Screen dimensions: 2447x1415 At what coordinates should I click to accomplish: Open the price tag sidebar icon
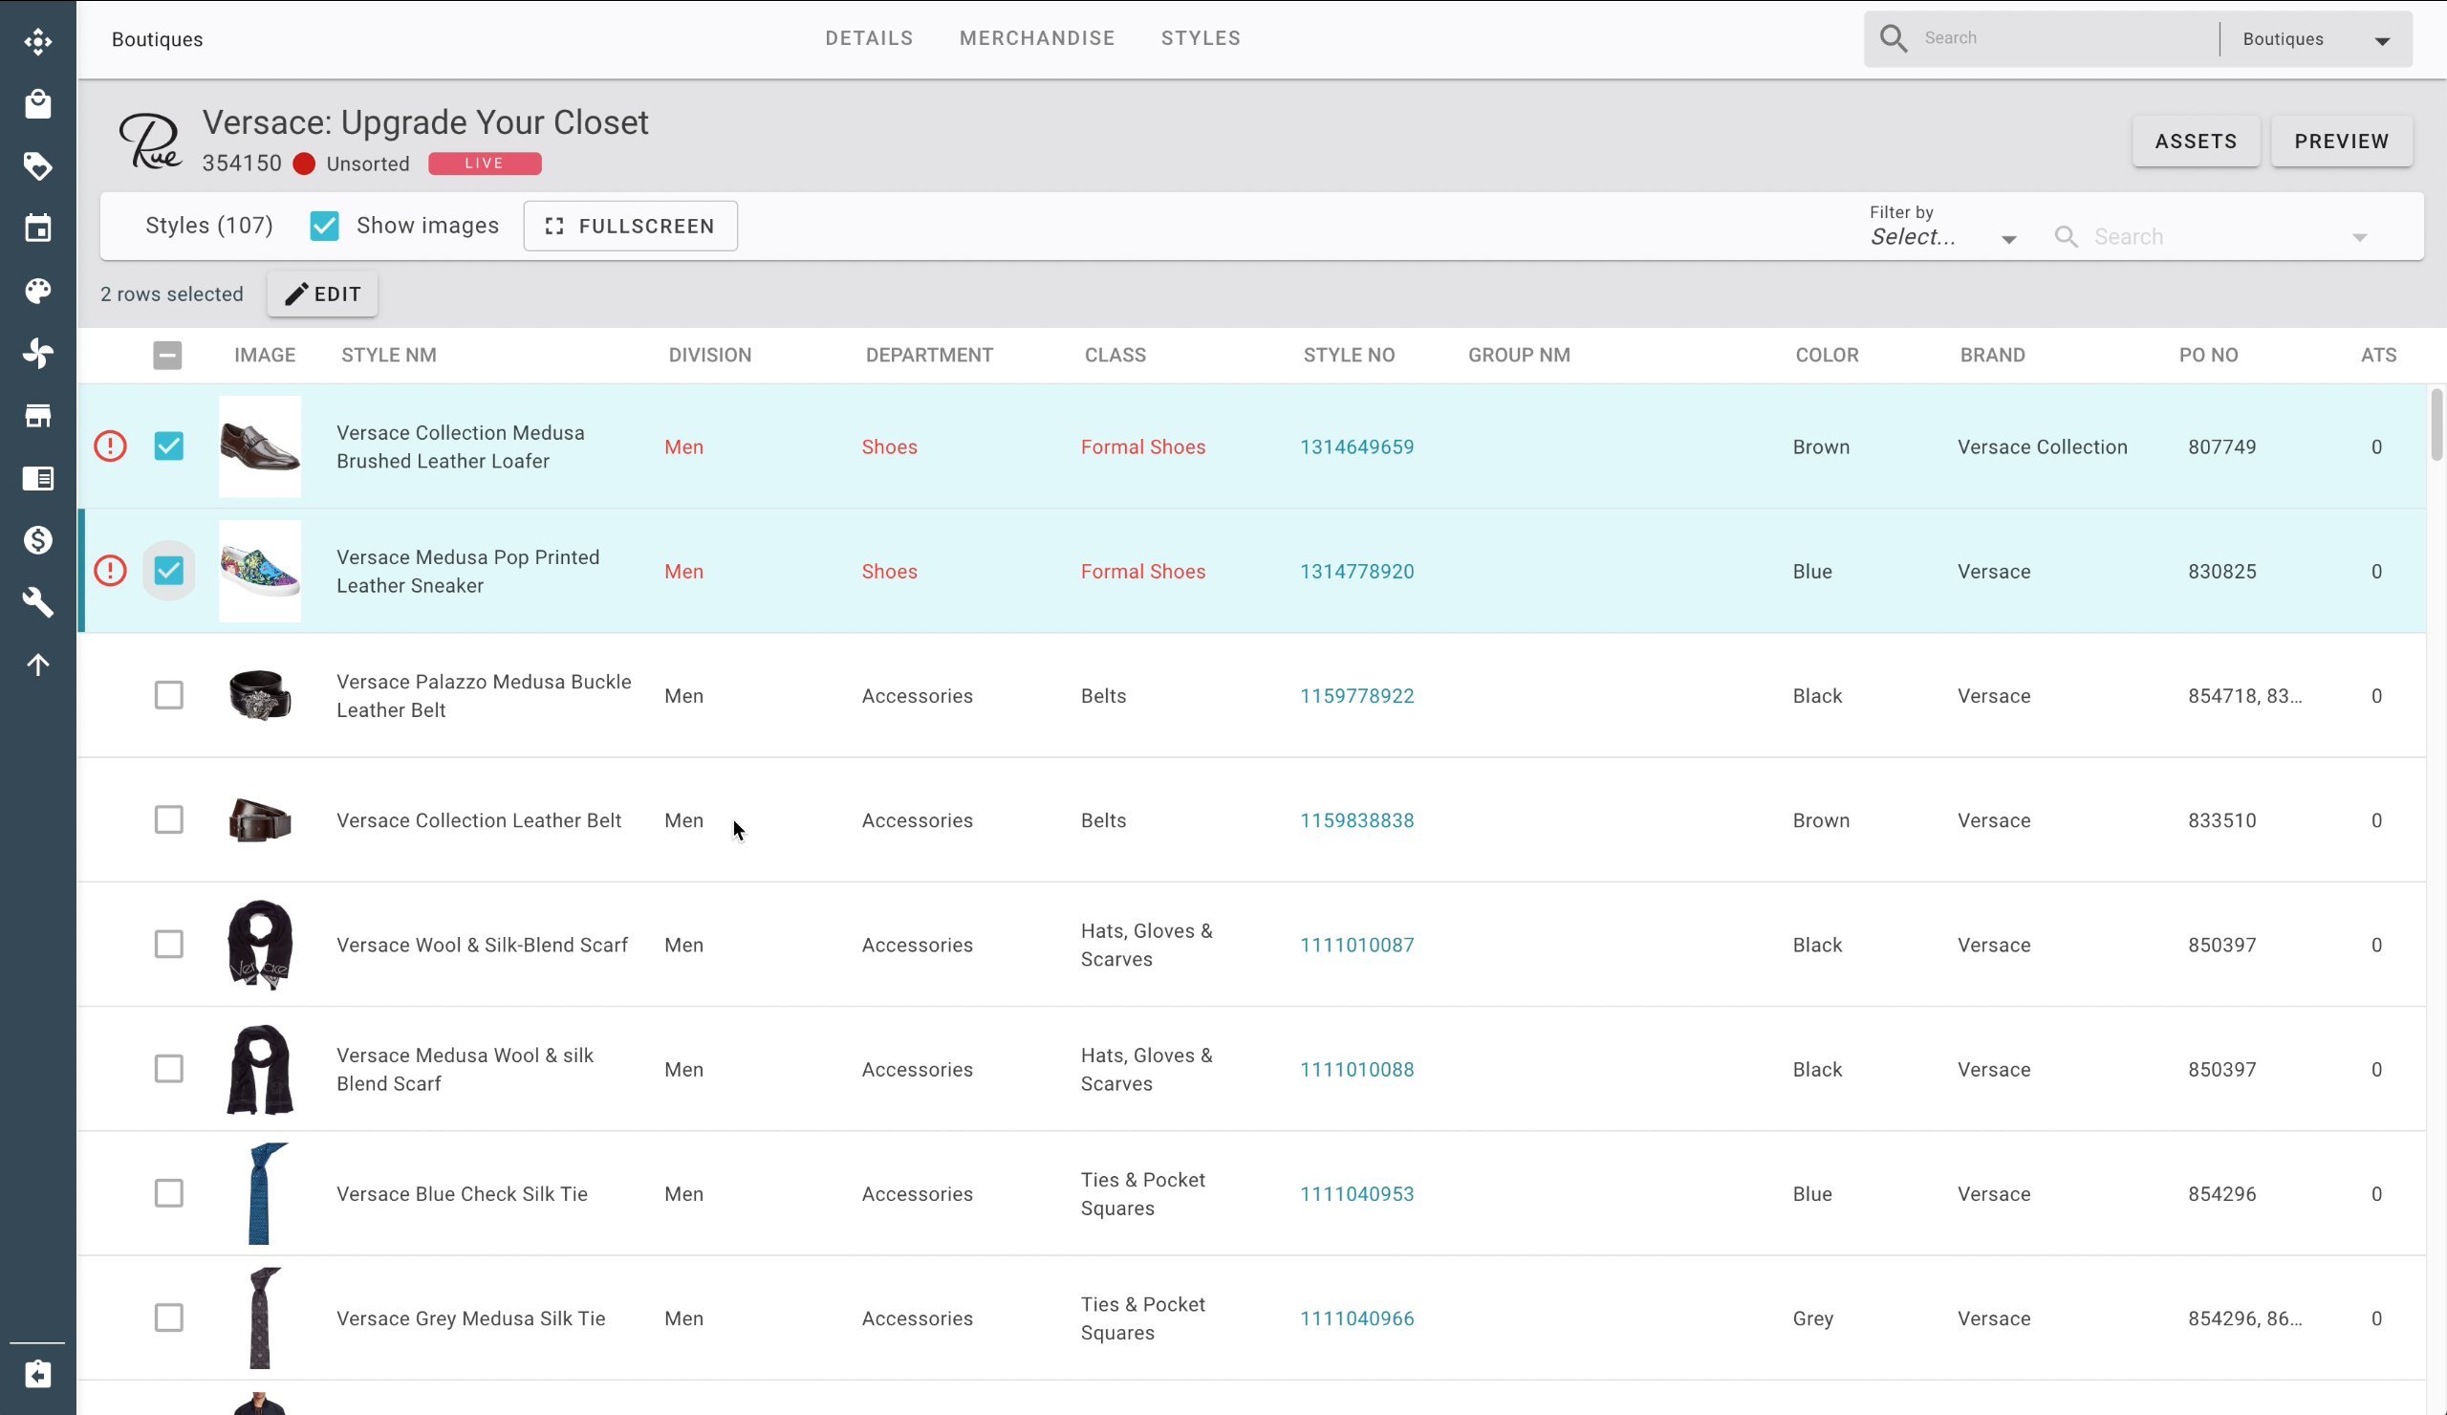coord(38,166)
